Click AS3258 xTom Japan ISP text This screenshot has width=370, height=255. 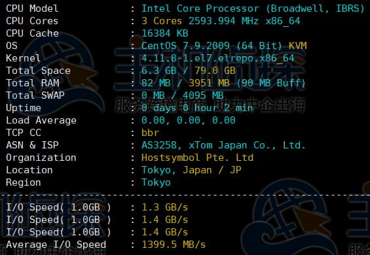click(223, 145)
